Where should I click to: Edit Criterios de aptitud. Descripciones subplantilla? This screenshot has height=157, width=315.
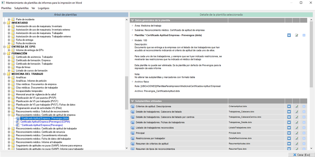coord(297,106)
